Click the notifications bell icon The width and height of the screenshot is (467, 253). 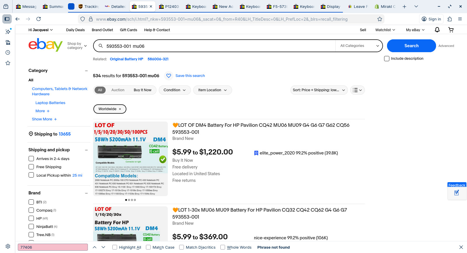coord(437,30)
